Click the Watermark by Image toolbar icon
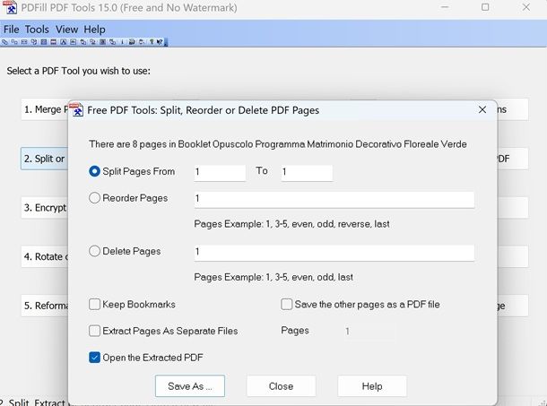Image resolution: width=547 pixels, height=406 pixels. 73,42
